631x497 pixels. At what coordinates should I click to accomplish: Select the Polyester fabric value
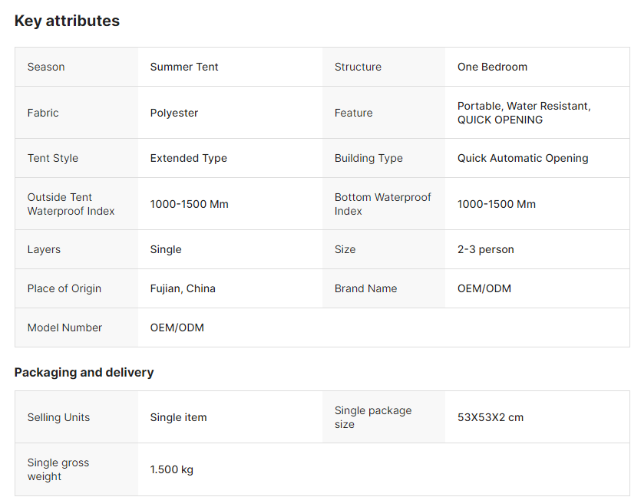tap(174, 113)
